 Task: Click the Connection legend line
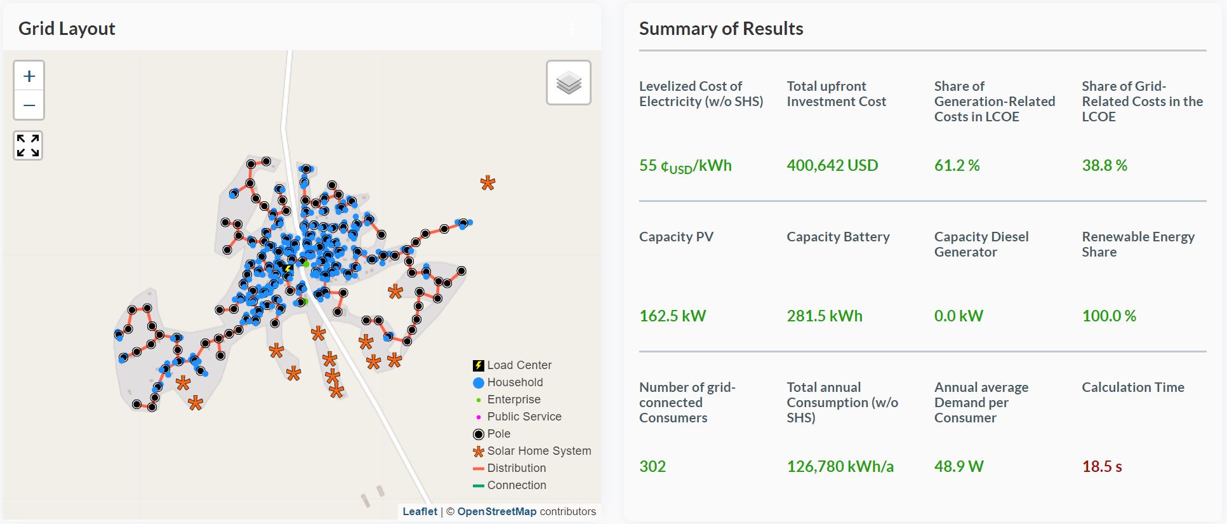479,486
